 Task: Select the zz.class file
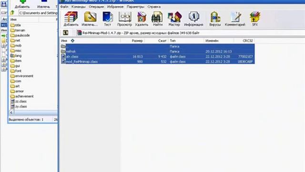pyautogui.click(x=19, y=101)
